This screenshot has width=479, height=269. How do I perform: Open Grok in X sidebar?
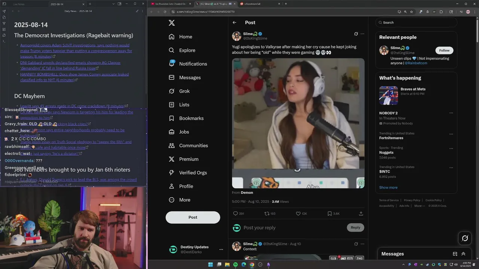[x=179, y=91]
